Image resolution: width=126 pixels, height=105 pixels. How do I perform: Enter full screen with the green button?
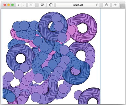13,5
